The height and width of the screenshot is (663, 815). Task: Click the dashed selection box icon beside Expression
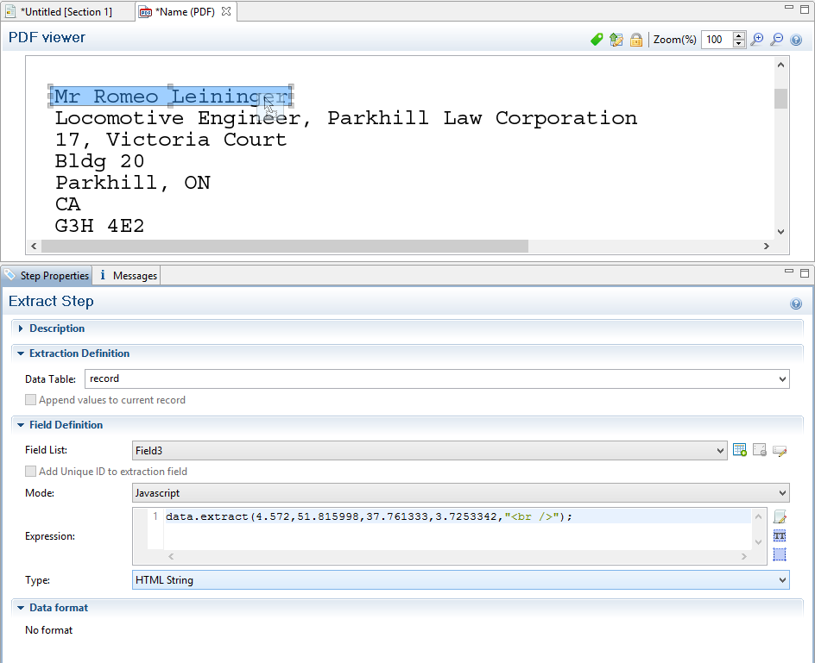pos(780,554)
